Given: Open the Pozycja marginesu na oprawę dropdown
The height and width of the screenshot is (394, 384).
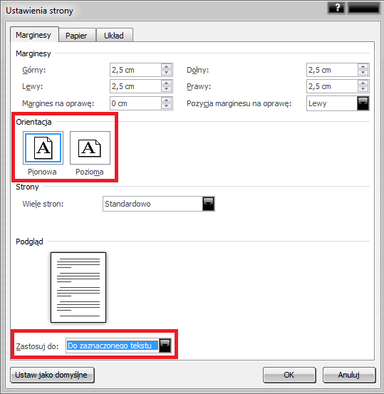Looking at the screenshot, I should 363,103.
